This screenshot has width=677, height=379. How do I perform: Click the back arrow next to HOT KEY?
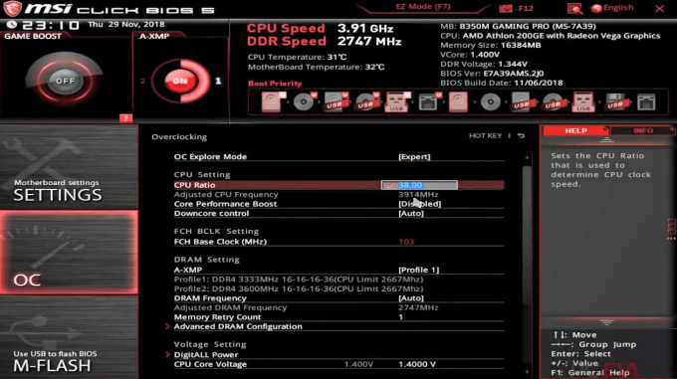(521, 136)
